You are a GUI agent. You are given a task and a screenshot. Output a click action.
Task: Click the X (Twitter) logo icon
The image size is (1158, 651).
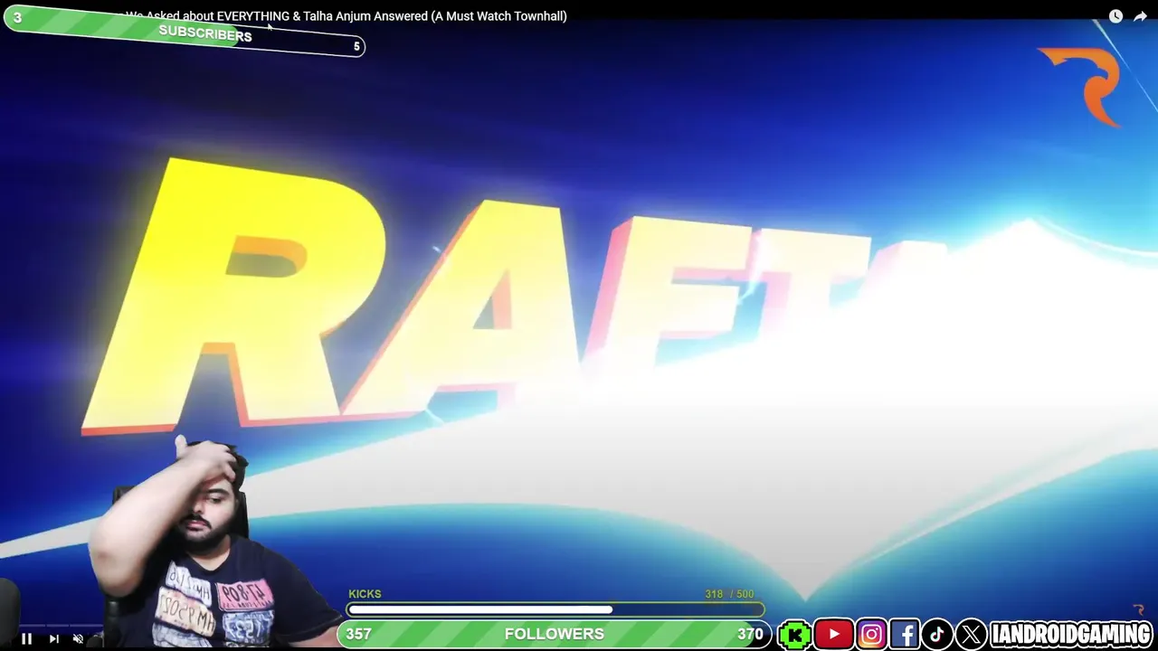pos(971,635)
